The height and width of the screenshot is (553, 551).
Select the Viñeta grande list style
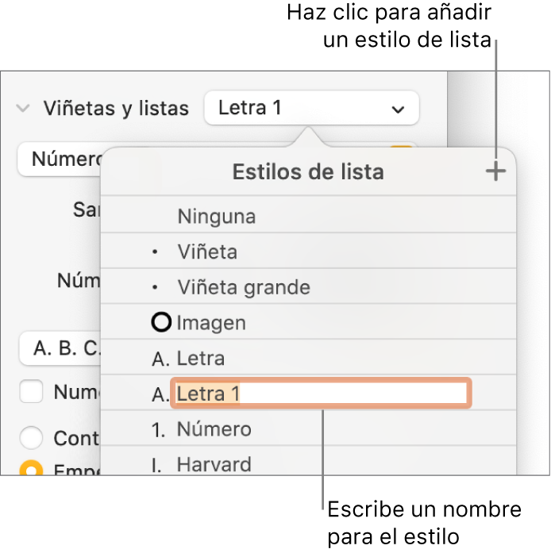click(309, 286)
